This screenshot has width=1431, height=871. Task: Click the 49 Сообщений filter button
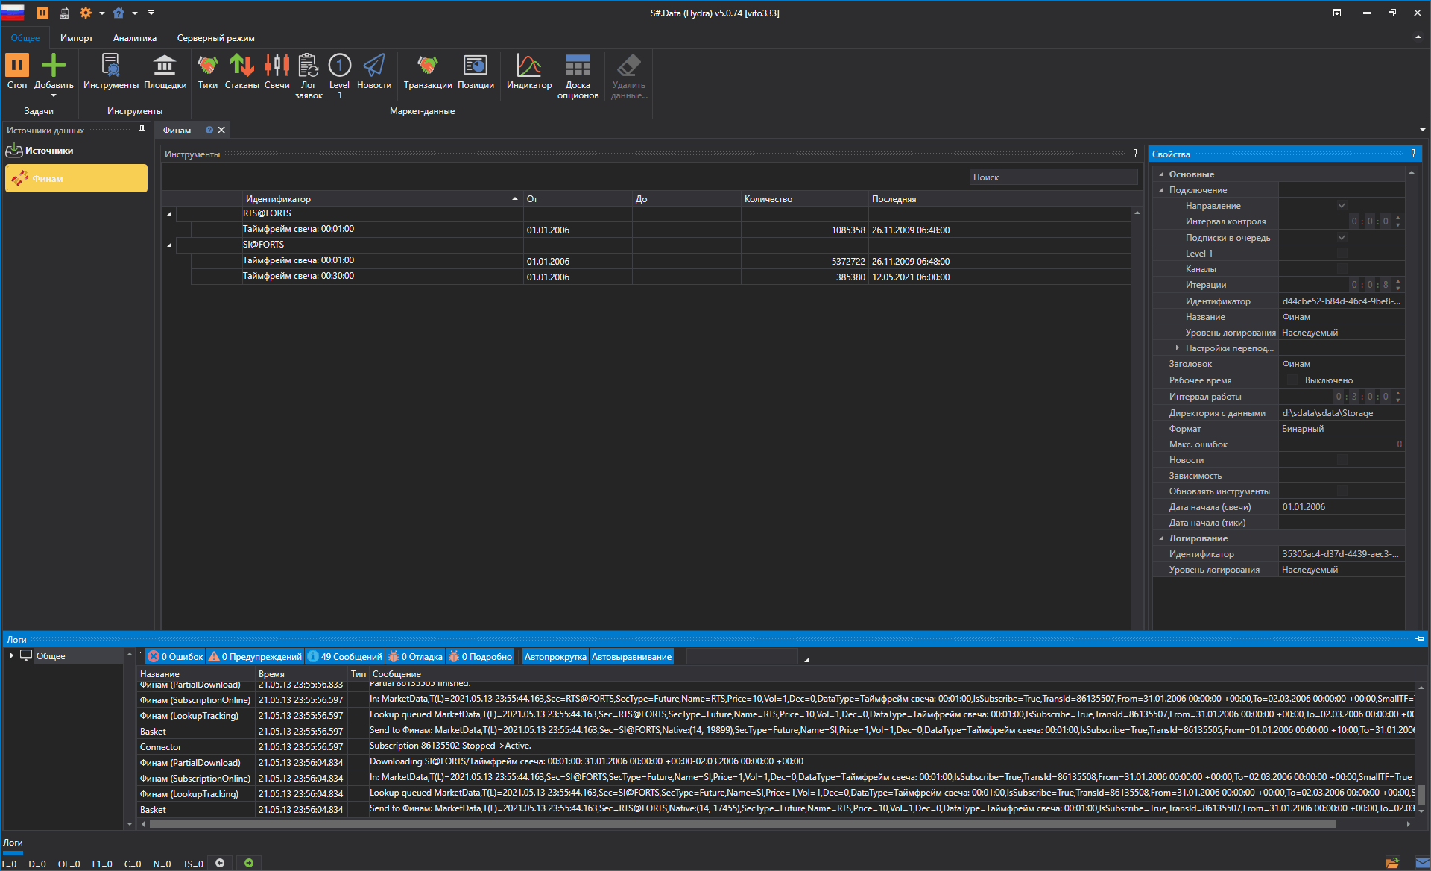345,657
